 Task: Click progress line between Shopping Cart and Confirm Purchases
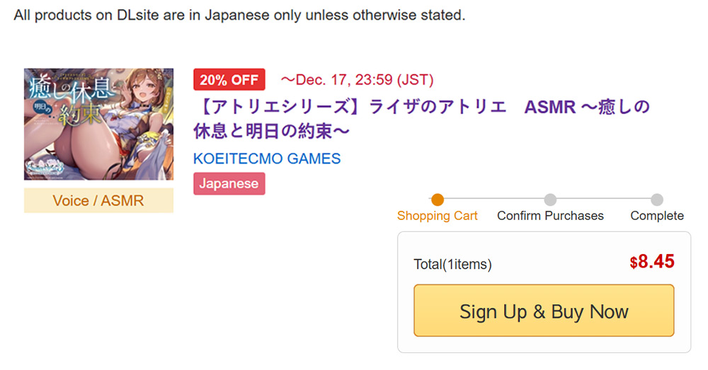(493, 199)
